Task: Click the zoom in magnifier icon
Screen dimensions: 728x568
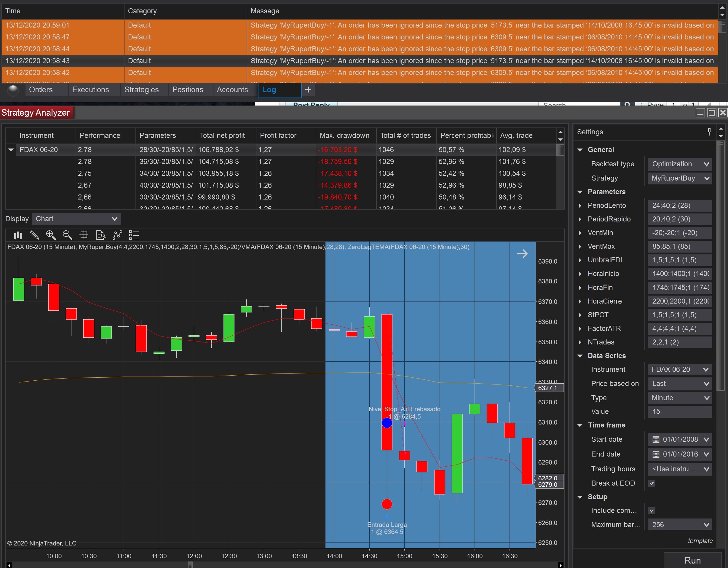Action: pos(51,235)
